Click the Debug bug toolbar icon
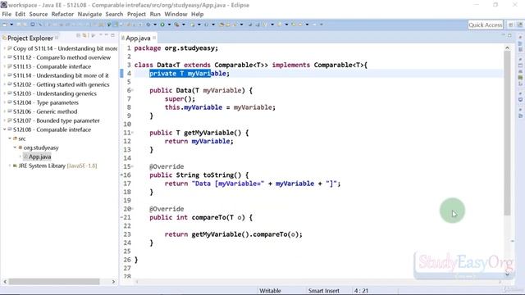Viewport: 525px width, 295px height. click(148, 25)
